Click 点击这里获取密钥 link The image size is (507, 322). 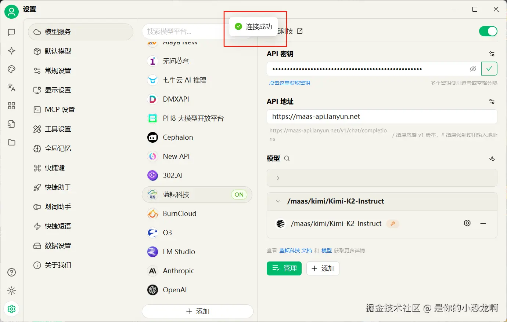(x=290, y=83)
